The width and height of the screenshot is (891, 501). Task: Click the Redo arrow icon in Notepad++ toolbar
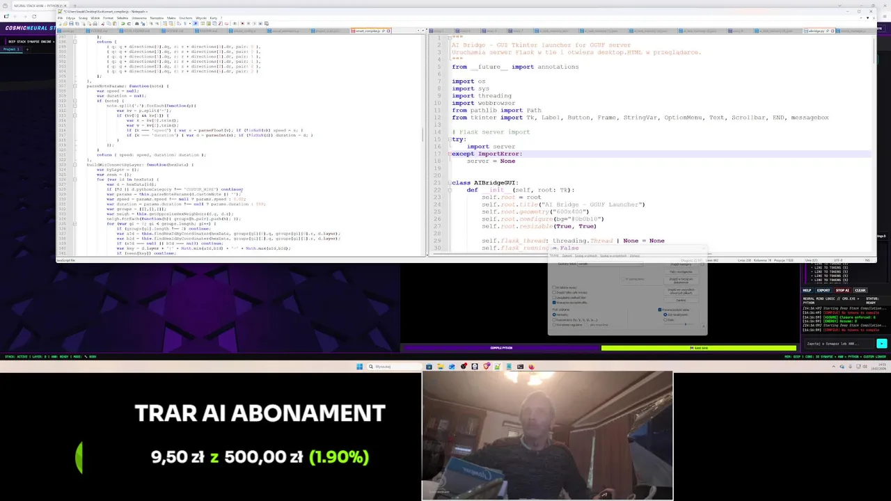tap(129, 24)
